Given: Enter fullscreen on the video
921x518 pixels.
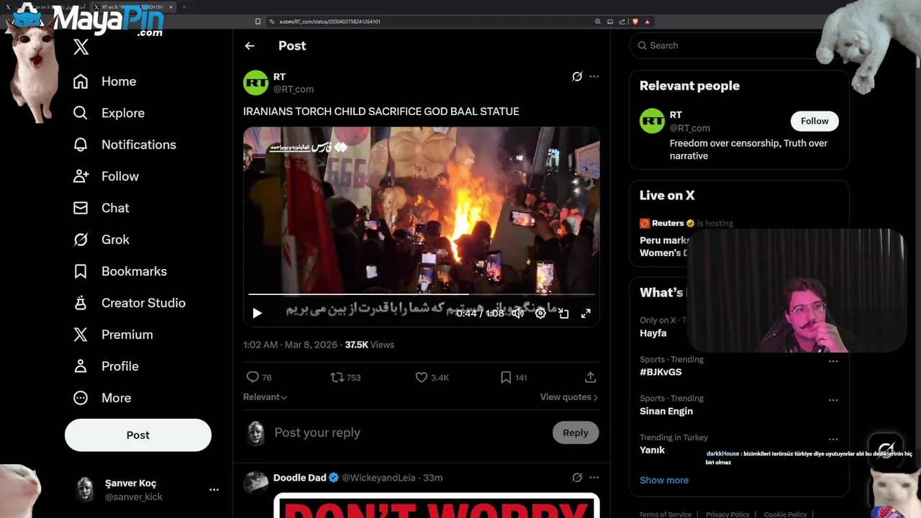Looking at the screenshot, I should [x=586, y=313].
